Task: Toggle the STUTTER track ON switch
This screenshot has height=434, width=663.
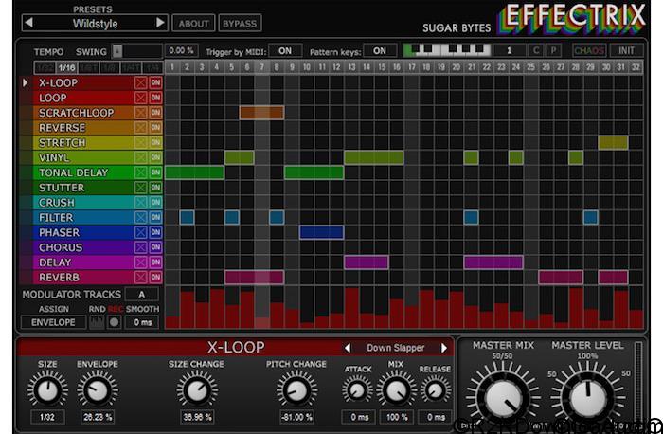Action: (155, 188)
